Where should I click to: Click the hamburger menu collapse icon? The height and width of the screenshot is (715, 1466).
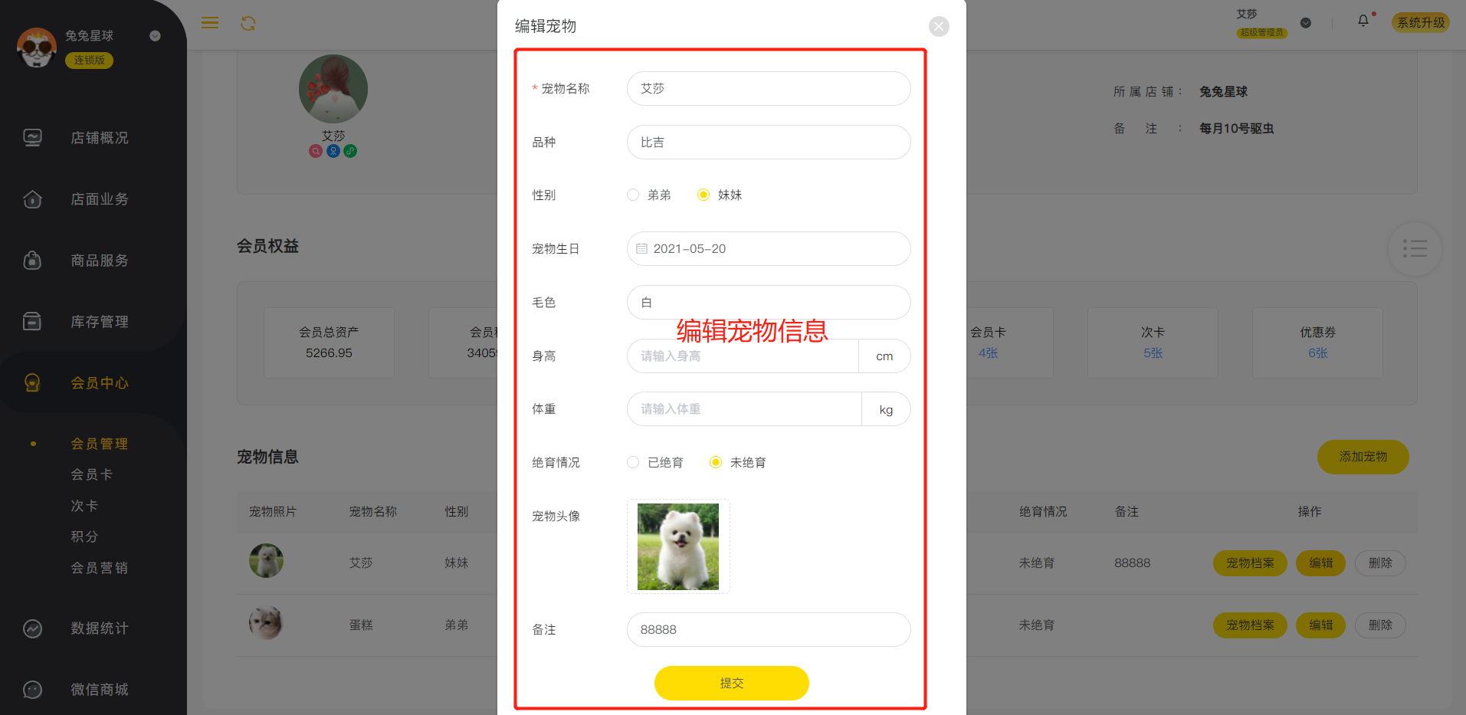pyautogui.click(x=210, y=23)
